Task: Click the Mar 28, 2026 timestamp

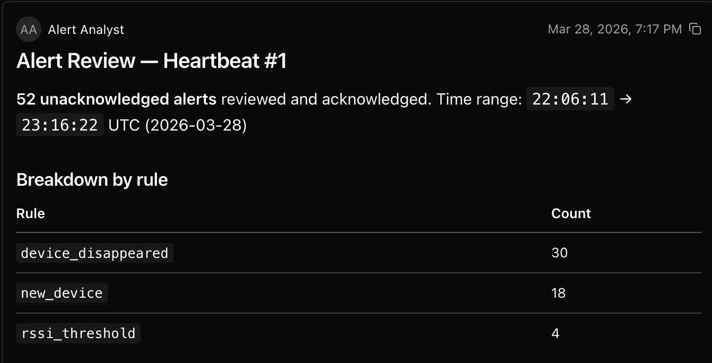Action: [614, 29]
